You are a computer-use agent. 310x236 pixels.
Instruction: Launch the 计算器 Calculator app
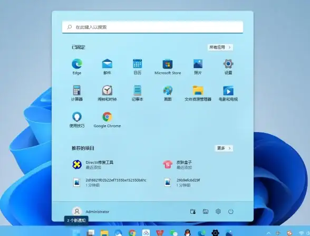77,93
